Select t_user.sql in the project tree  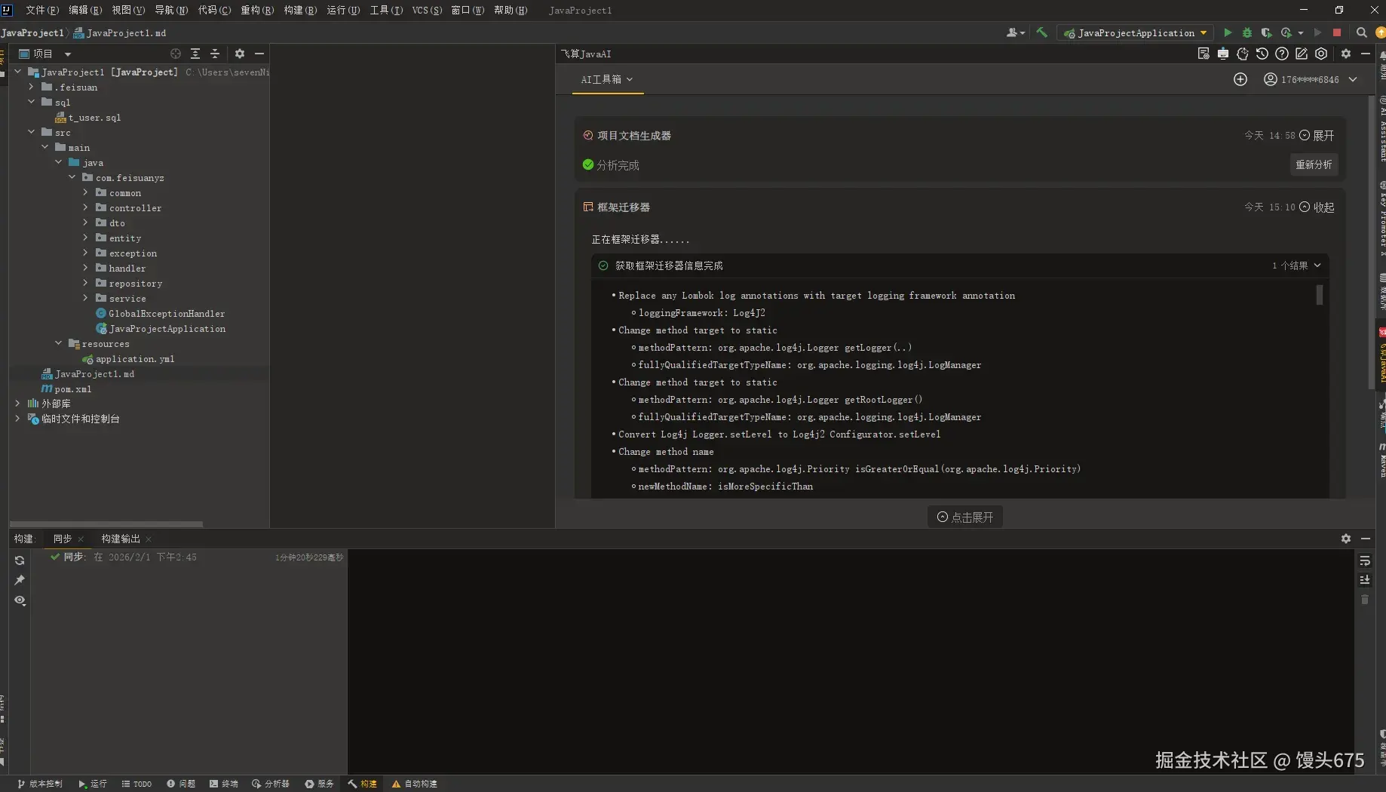pyautogui.click(x=94, y=118)
